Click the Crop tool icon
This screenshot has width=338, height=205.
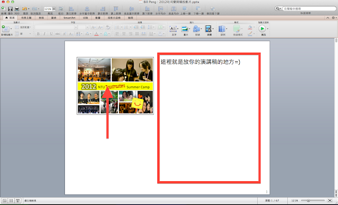coord(61,8)
